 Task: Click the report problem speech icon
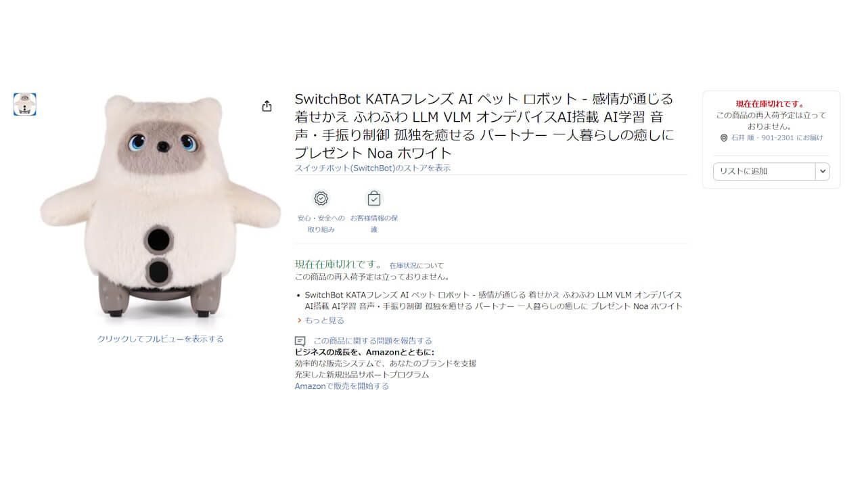point(300,341)
